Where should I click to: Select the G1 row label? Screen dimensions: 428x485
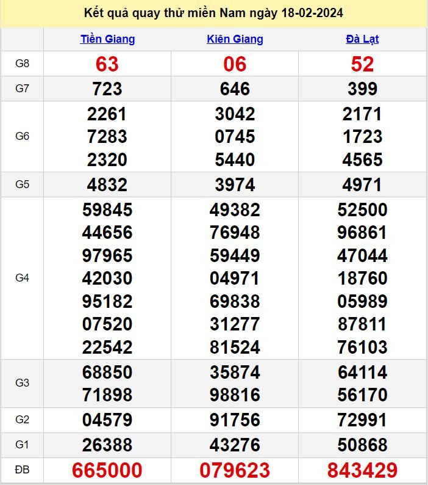point(22,445)
